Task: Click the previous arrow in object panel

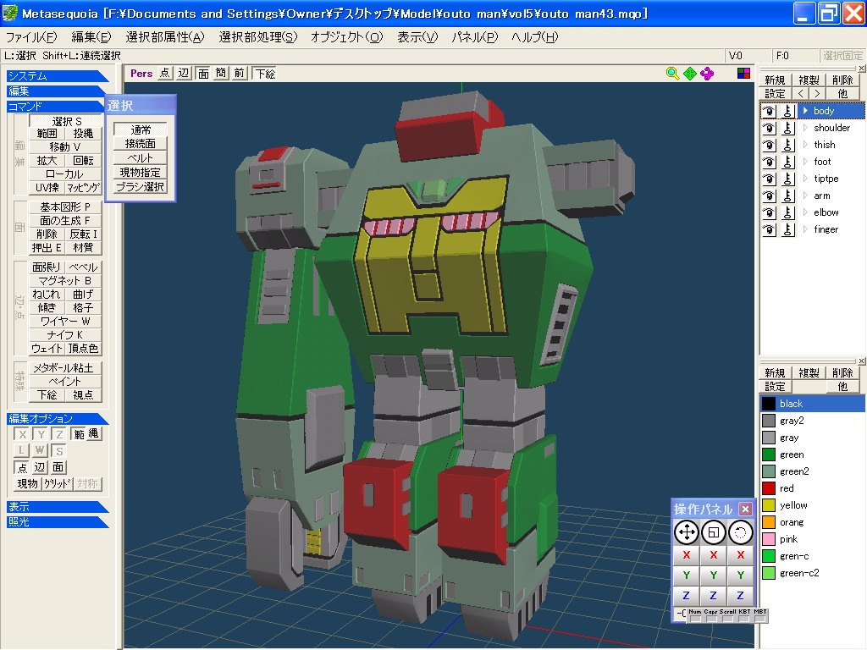Action: [801, 93]
